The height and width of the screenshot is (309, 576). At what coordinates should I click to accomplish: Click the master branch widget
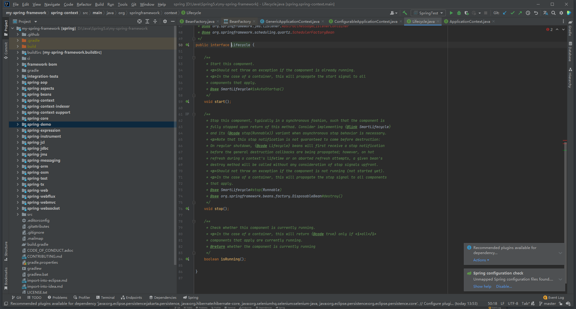[x=547, y=304]
